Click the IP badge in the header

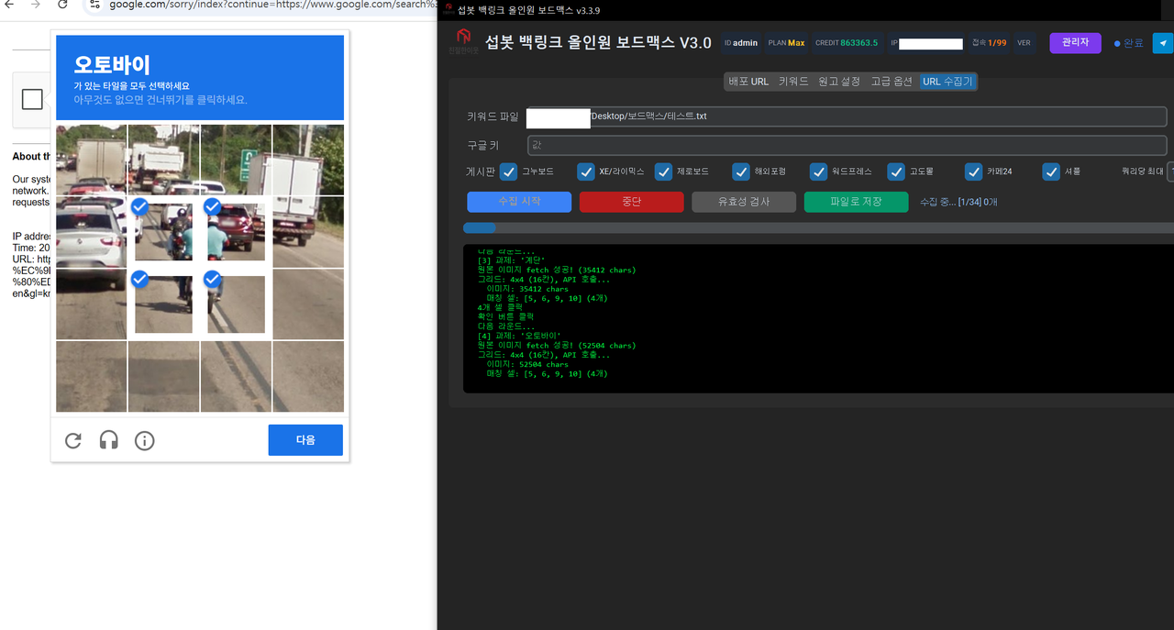click(926, 43)
